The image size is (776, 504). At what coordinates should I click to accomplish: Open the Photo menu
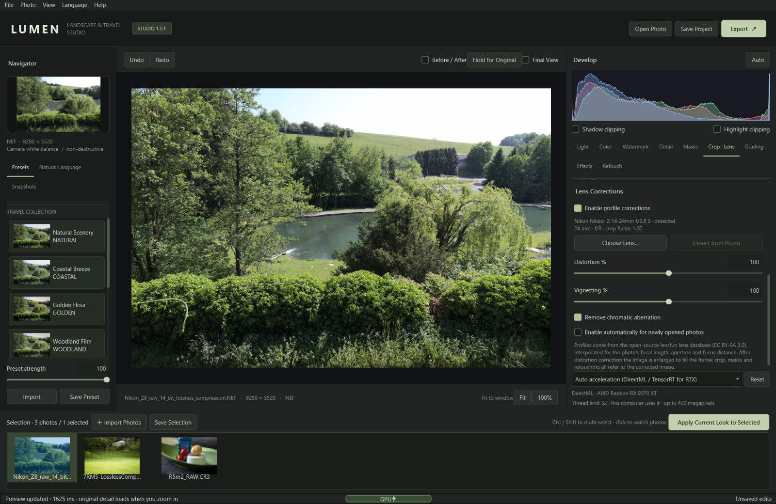[28, 5]
